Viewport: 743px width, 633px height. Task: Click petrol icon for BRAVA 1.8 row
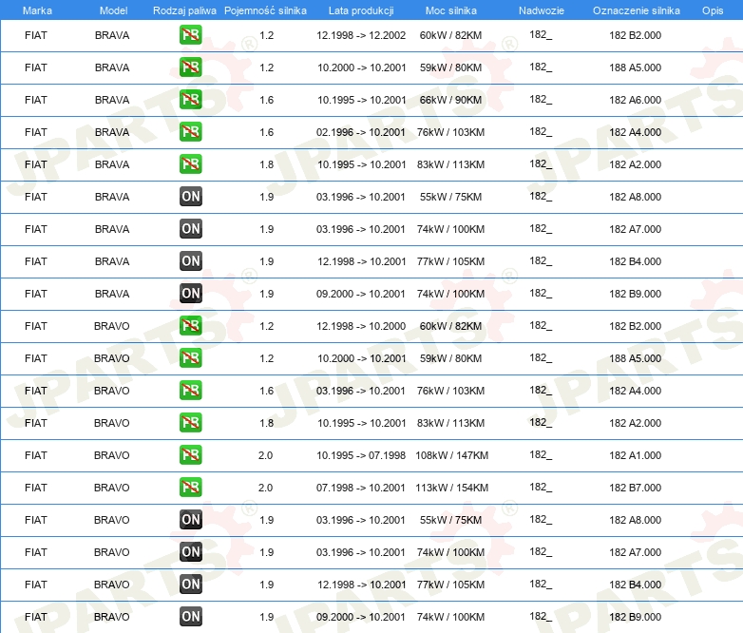tap(190, 163)
